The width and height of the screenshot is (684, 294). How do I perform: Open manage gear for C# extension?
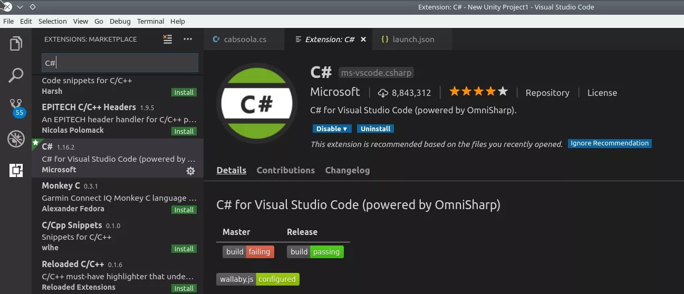click(x=191, y=171)
